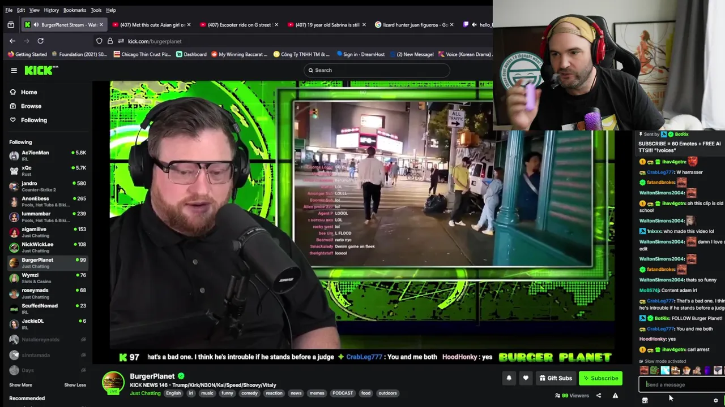The width and height of the screenshot is (725, 407).
Task: Open the History menu
Action: tap(52, 10)
